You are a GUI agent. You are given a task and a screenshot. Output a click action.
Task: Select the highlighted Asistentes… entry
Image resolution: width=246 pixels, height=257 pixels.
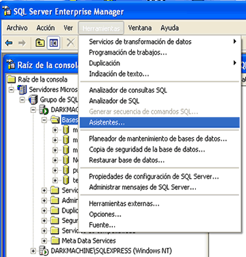pos(160,122)
